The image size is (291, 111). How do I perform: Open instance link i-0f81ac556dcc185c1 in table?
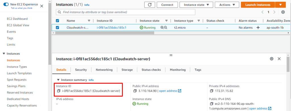point(111,28)
